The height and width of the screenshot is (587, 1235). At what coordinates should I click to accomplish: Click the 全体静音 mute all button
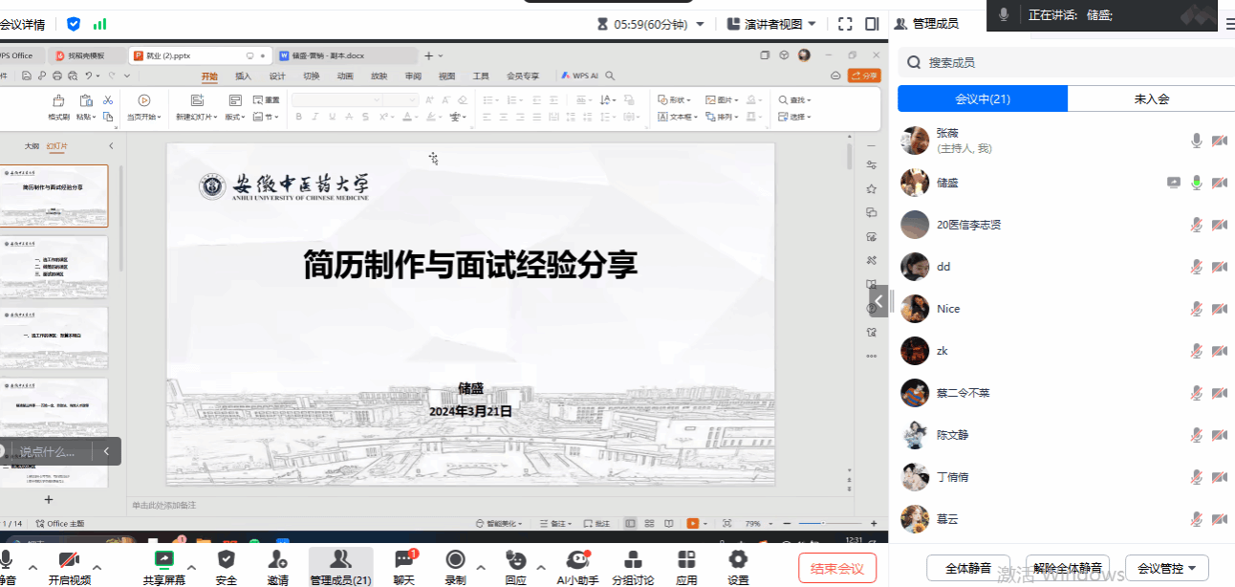[x=968, y=568]
